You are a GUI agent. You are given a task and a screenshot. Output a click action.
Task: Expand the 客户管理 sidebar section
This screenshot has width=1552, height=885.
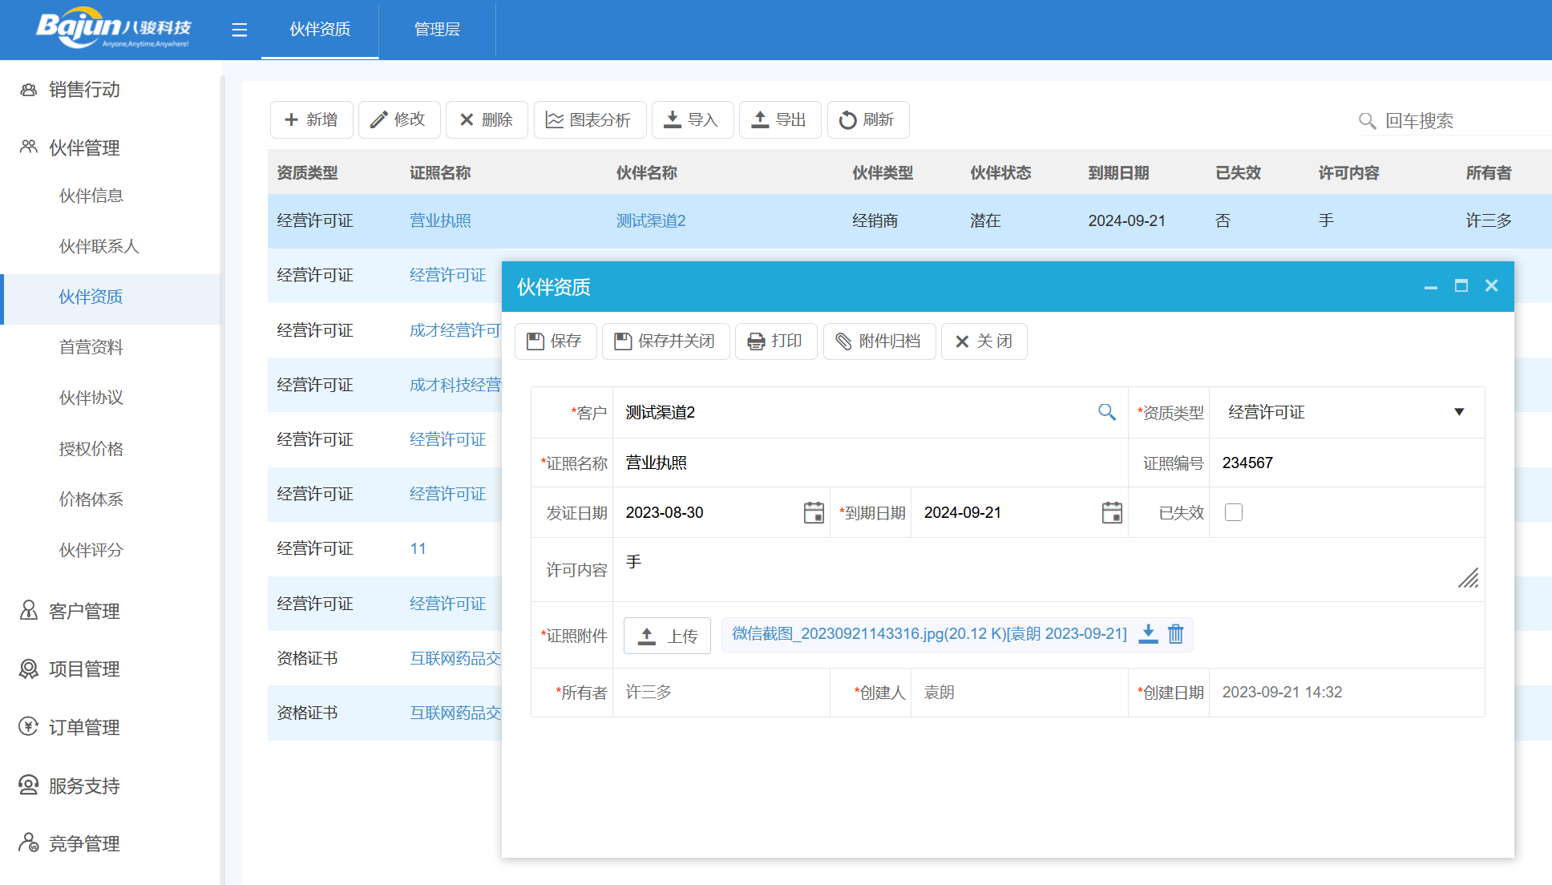[84, 611]
